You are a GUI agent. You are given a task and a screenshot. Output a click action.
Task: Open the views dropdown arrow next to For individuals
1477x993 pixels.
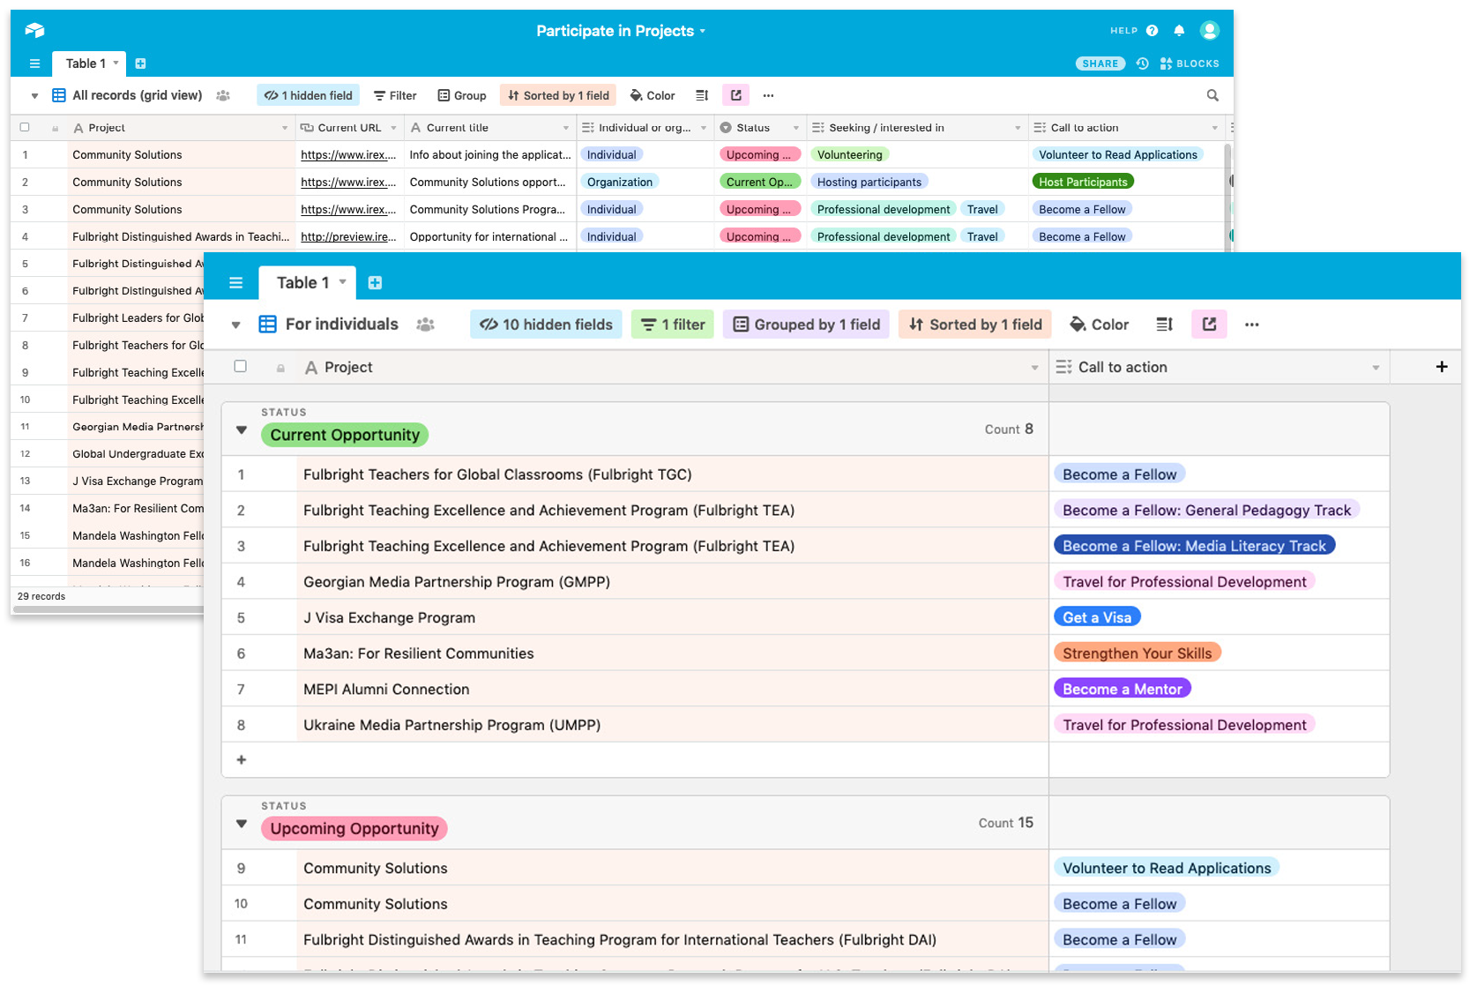pyautogui.click(x=235, y=325)
